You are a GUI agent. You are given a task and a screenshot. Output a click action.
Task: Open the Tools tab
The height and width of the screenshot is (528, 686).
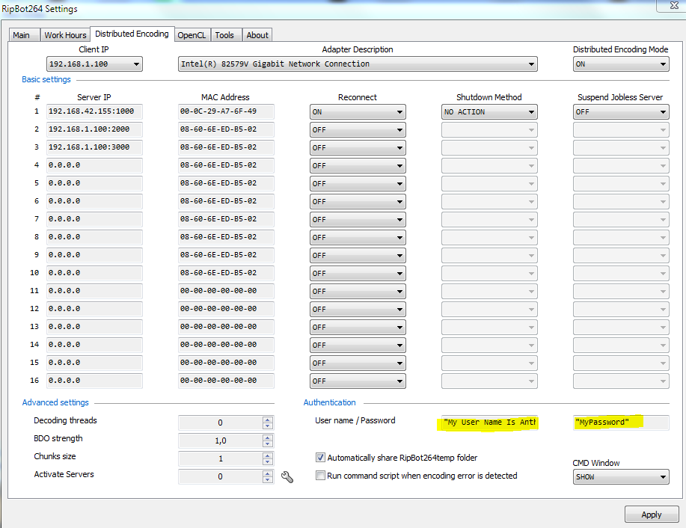(x=224, y=35)
